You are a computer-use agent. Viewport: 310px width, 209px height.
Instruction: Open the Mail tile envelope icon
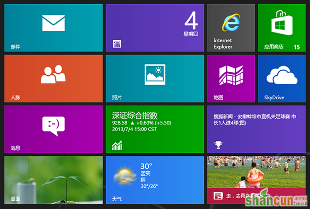coord(53,23)
